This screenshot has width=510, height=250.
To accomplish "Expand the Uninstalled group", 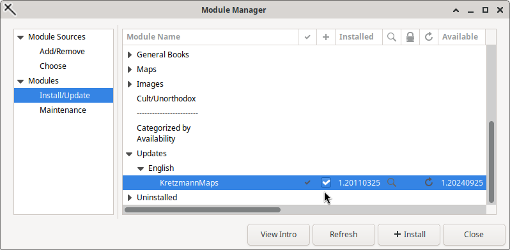I will [x=130, y=198].
